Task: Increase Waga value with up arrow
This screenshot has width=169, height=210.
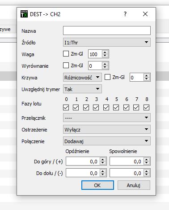Action: point(105,52)
